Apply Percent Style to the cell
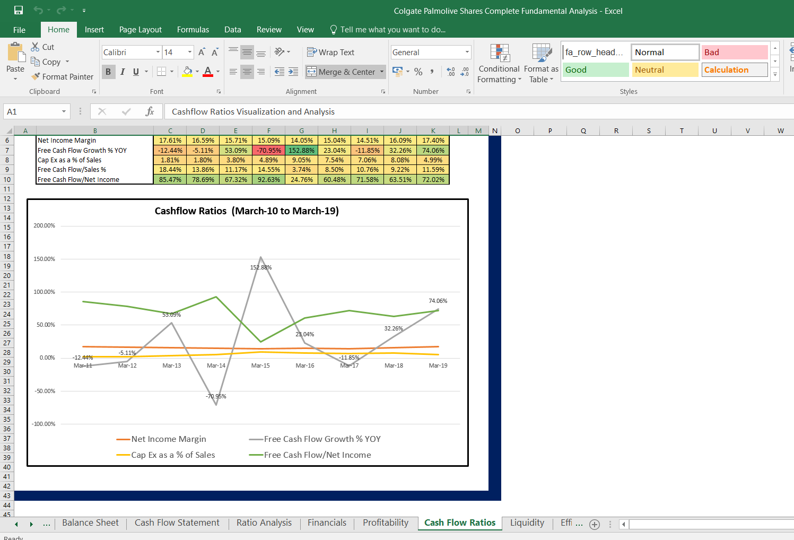Viewport: 794px width, 540px height. click(418, 72)
